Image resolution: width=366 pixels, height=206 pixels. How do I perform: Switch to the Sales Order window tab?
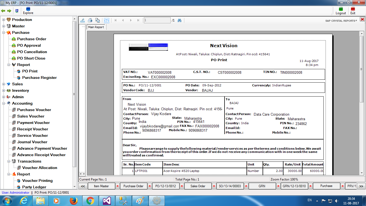198,186
